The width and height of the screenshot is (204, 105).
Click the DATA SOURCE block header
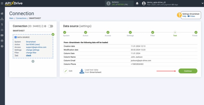tap(22, 37)
